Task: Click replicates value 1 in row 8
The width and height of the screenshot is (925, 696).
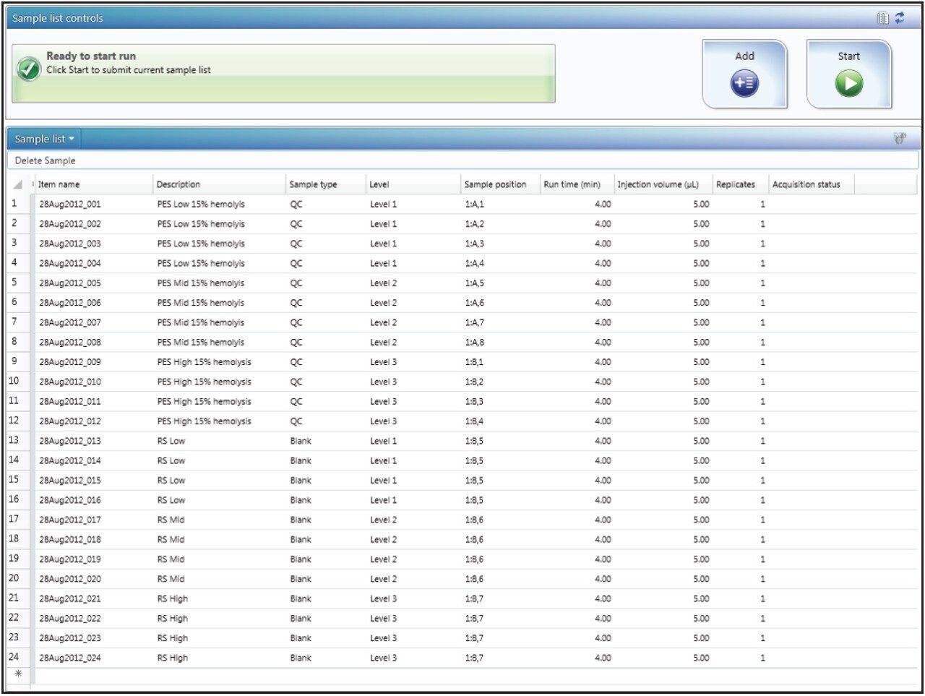Action: point(762,343)
